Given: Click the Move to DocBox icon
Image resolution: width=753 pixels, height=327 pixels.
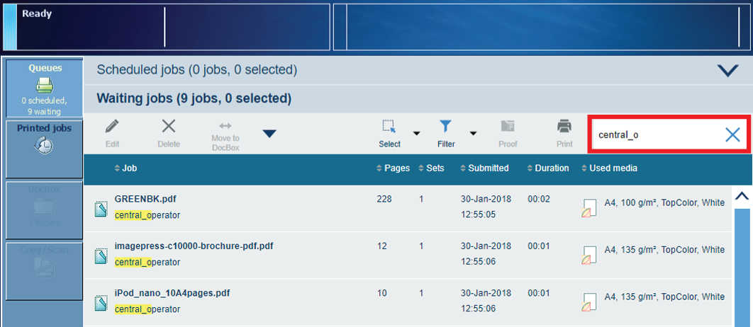Looking at the screenshot, I should click(x=225, y=125).
